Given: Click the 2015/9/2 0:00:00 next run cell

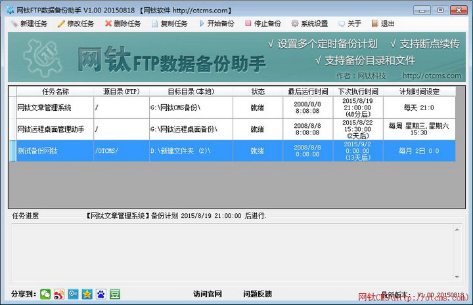Looking at the screenshot, I should 358,151.
